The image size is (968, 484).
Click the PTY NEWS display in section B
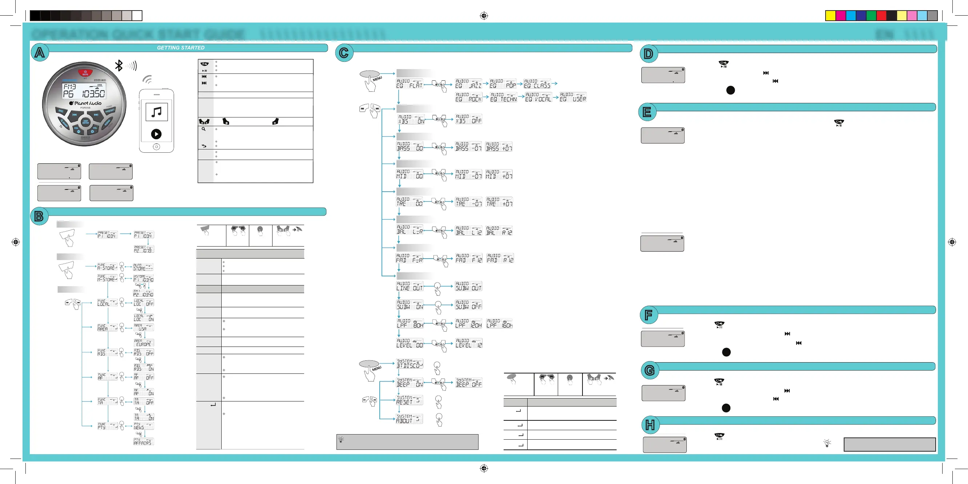coord(144,426)
